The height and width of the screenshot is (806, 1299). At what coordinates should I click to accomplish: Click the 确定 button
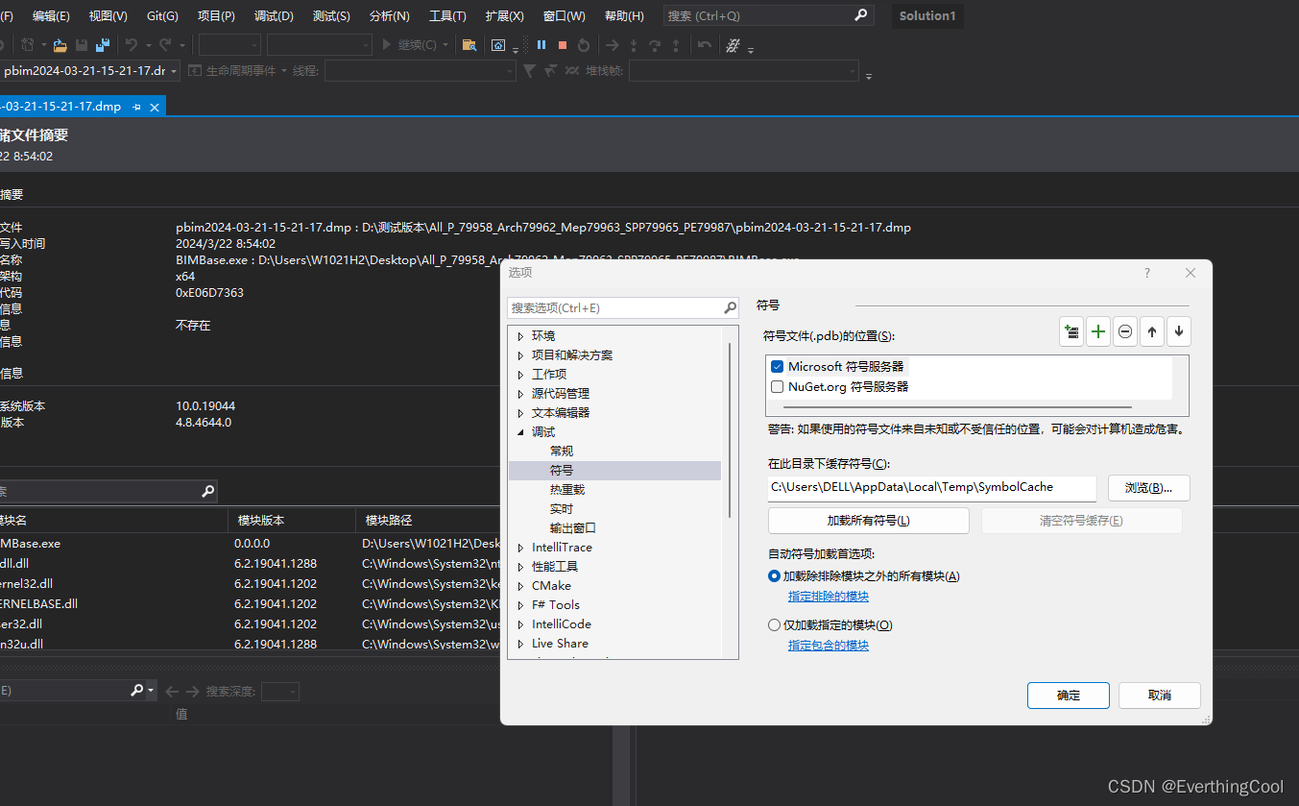pyautogui.click(x=1069, y=696)
